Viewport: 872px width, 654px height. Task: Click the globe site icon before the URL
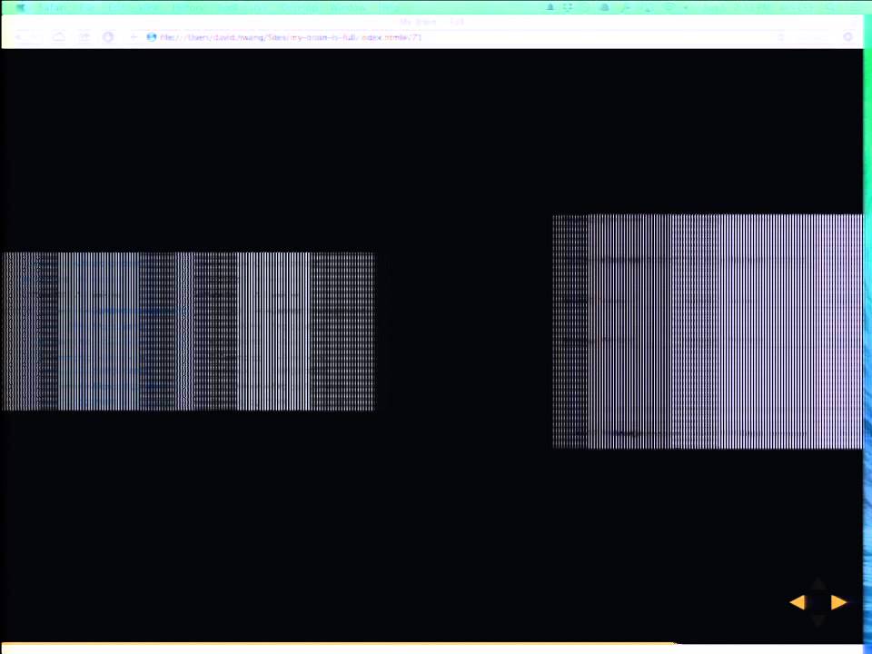(152, 37)
